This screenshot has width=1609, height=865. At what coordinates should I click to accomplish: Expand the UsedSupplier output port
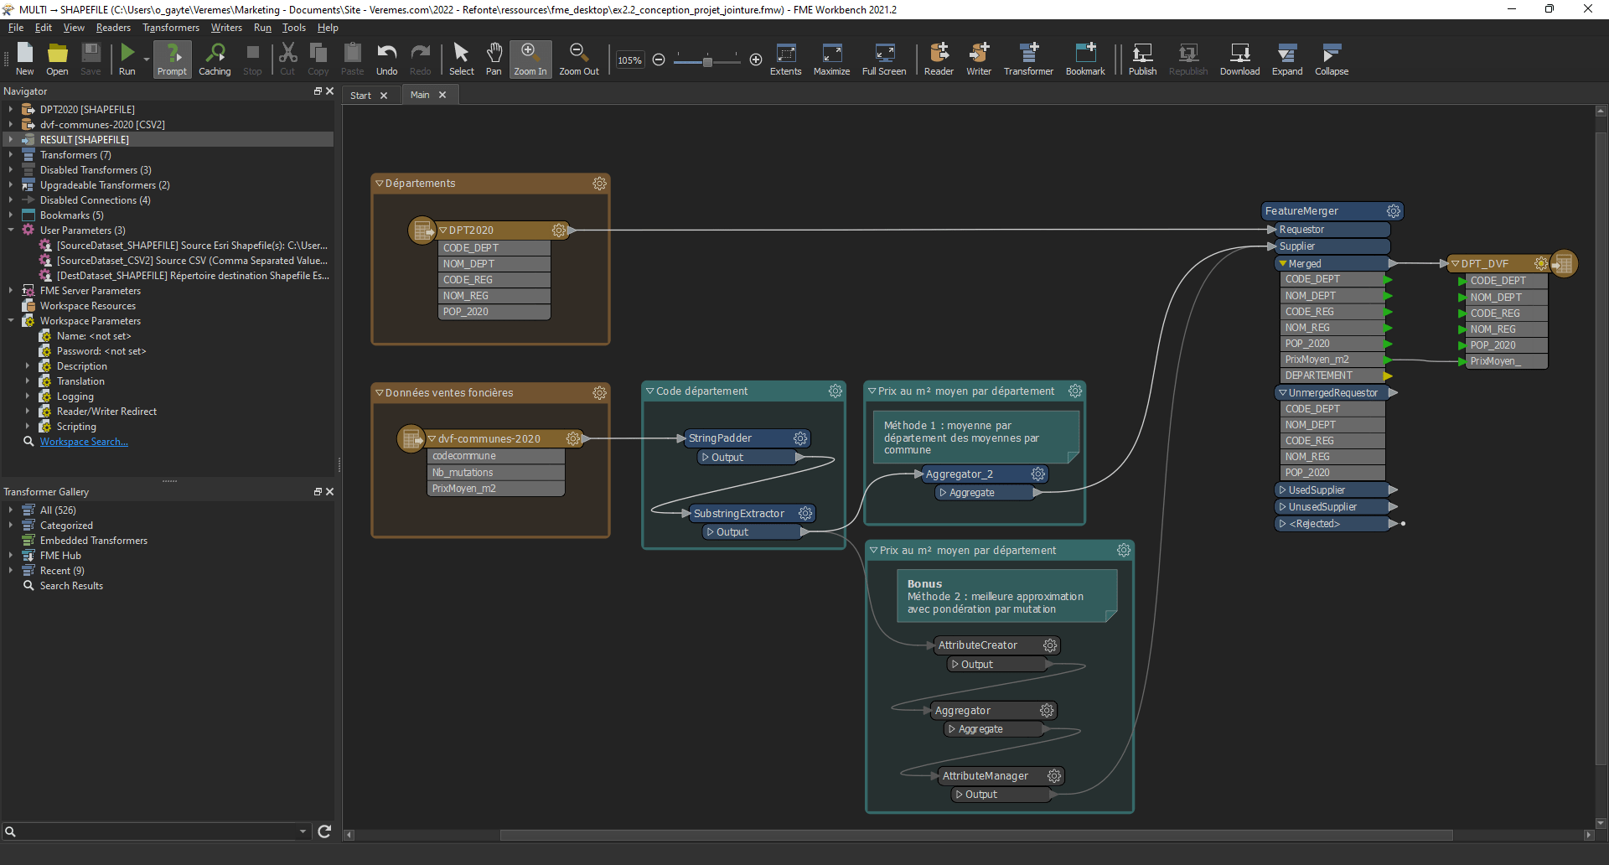click(1282, 490)
